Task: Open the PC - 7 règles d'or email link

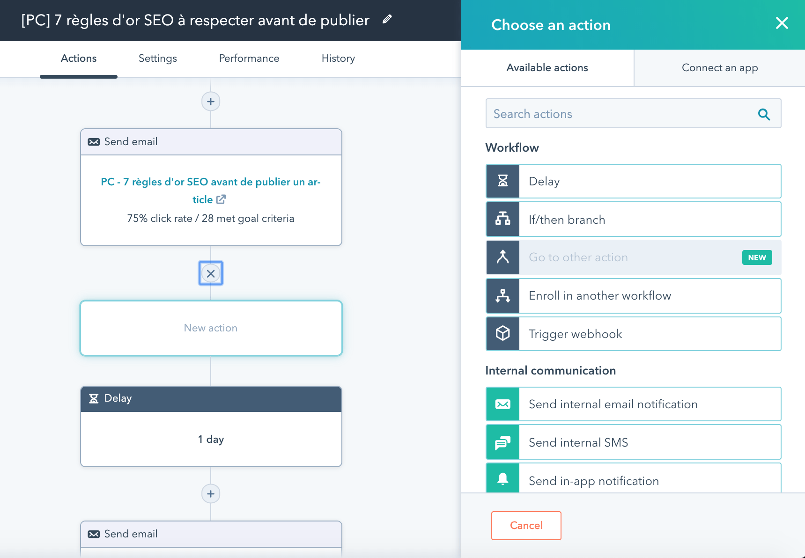Action: (211, 191)
